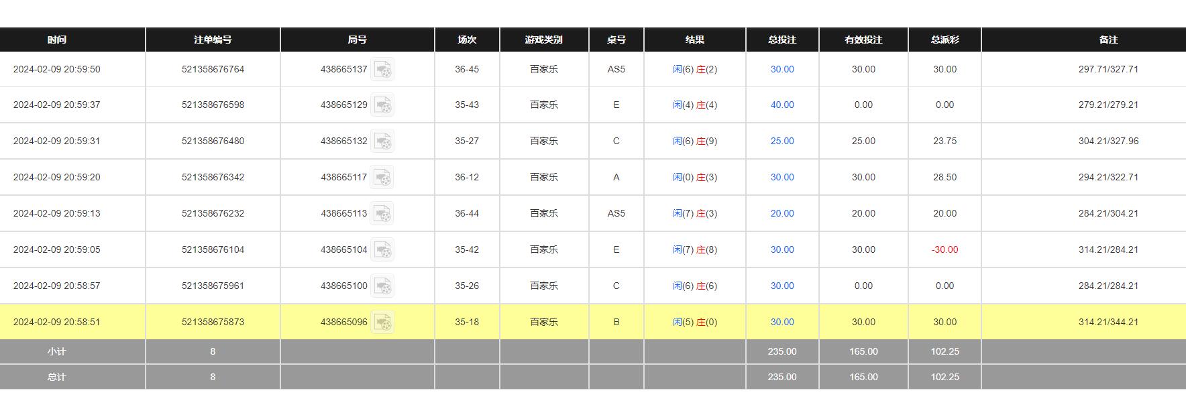Play the video for round 438665132
The image size is (1186, 411).
tap(382, 141)
